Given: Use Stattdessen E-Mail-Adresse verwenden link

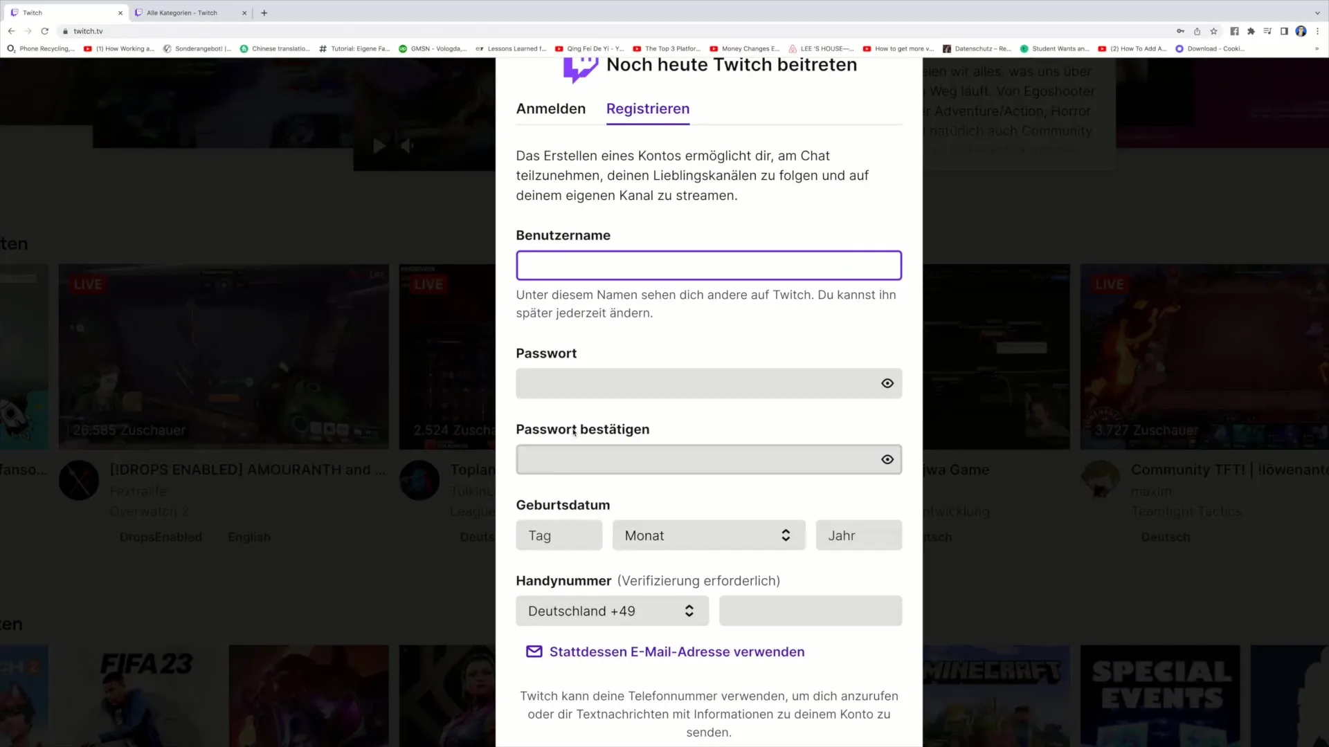Looking at the screenshot, I should coord(677,652).
